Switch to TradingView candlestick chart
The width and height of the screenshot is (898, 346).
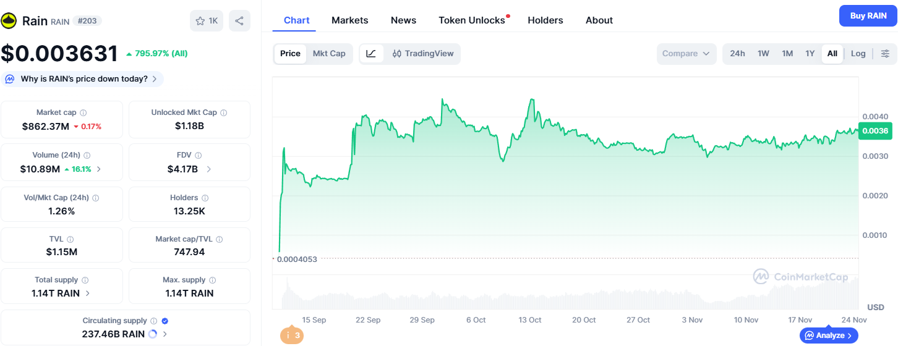coord(423,54)
